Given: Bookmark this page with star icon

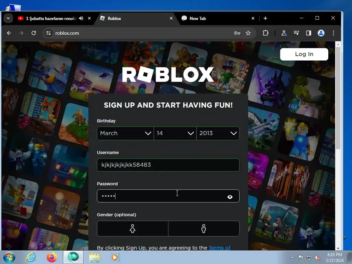Looking at the screenshot, I should coord(248,33).
